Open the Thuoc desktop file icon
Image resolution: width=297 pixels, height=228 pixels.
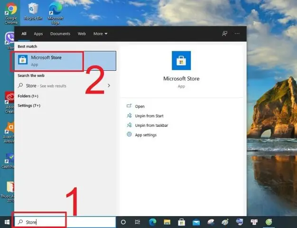(8, 191)
